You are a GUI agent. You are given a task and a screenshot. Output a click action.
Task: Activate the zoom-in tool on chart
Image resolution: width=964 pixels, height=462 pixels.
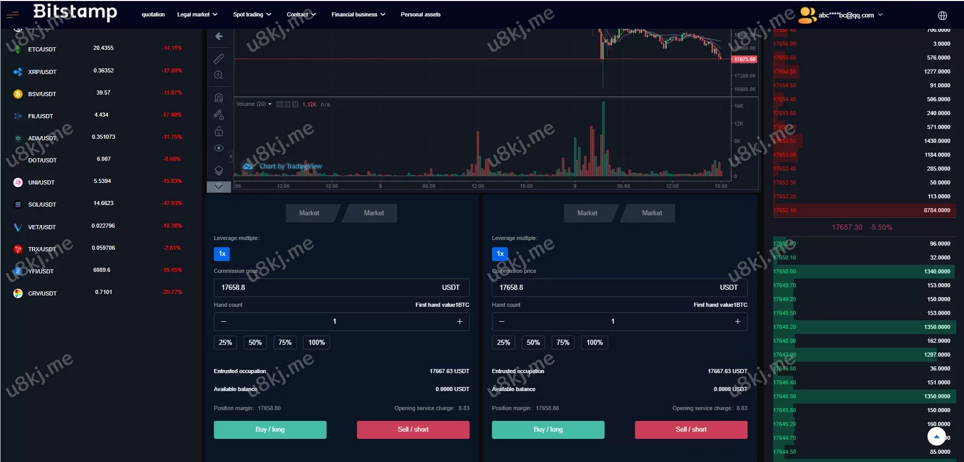pos(219,75)
